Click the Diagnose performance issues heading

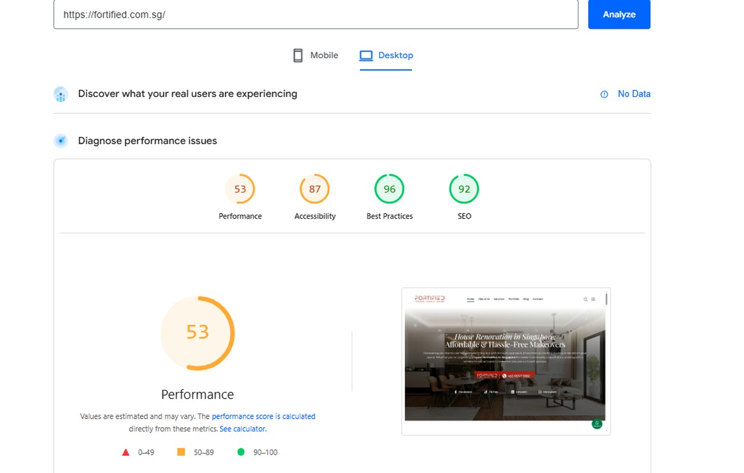point(148,141)
